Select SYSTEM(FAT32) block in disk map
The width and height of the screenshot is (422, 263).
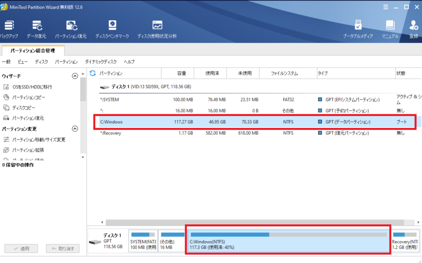[x=143, y=241]
